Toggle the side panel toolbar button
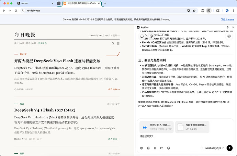 [x=209, y=11]
